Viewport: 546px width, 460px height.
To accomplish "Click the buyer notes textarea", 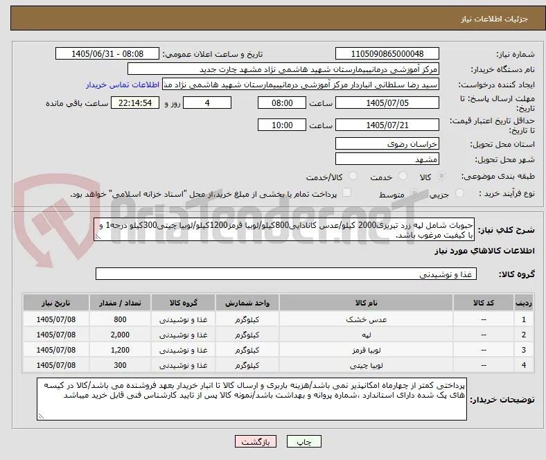I will tap(252, 399).
